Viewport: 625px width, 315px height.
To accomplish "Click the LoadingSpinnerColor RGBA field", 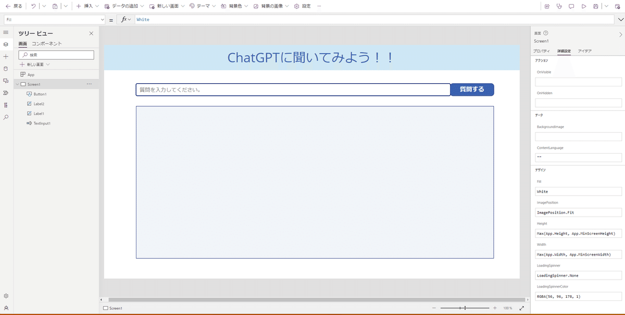I will coord(578,296).
